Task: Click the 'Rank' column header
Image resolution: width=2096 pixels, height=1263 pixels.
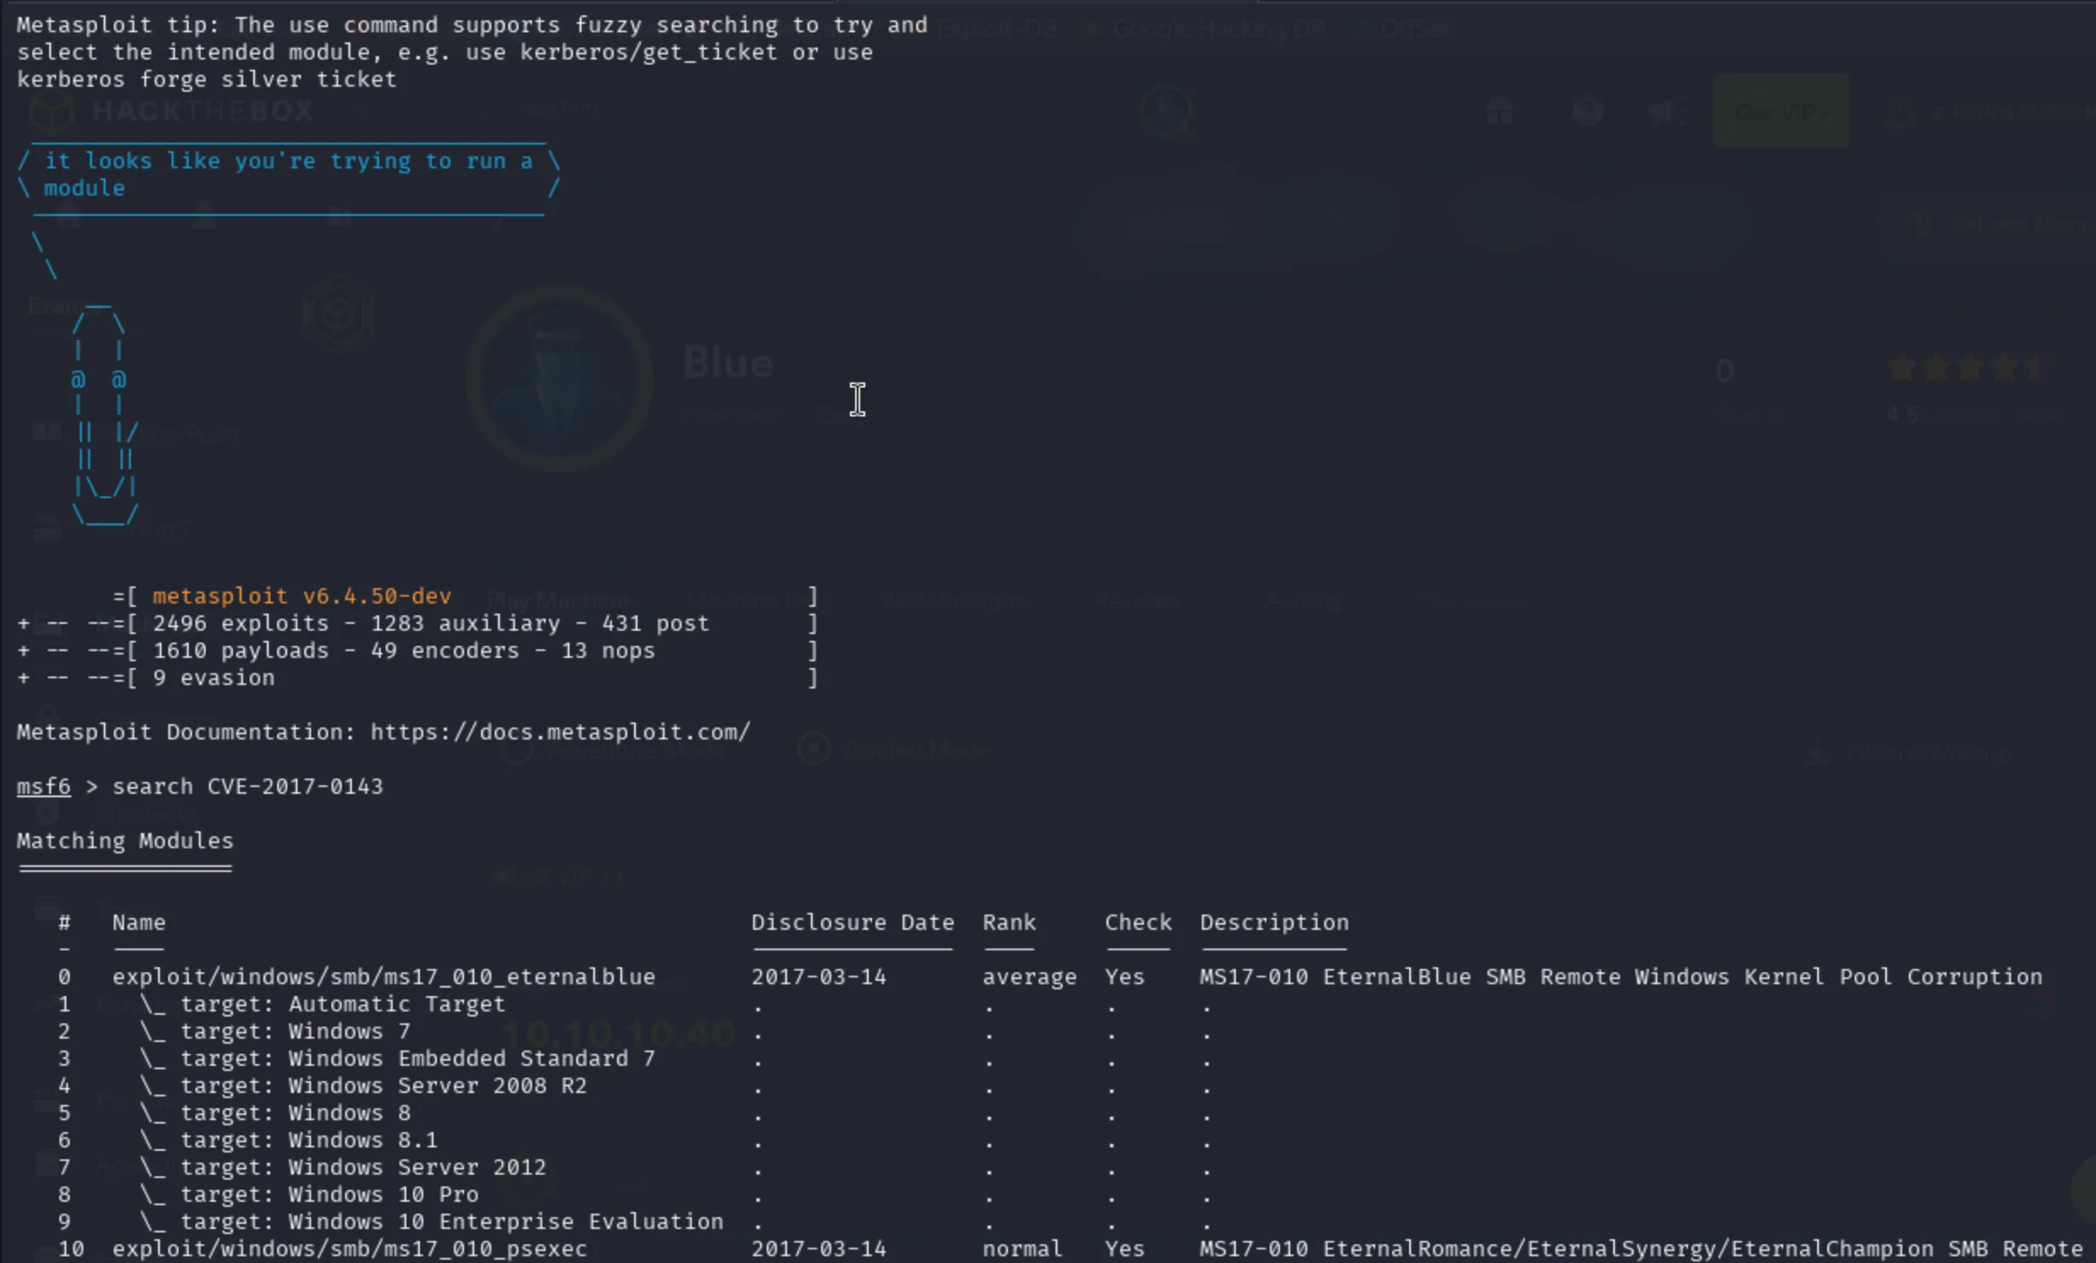Action: [x=1009, y=922]
